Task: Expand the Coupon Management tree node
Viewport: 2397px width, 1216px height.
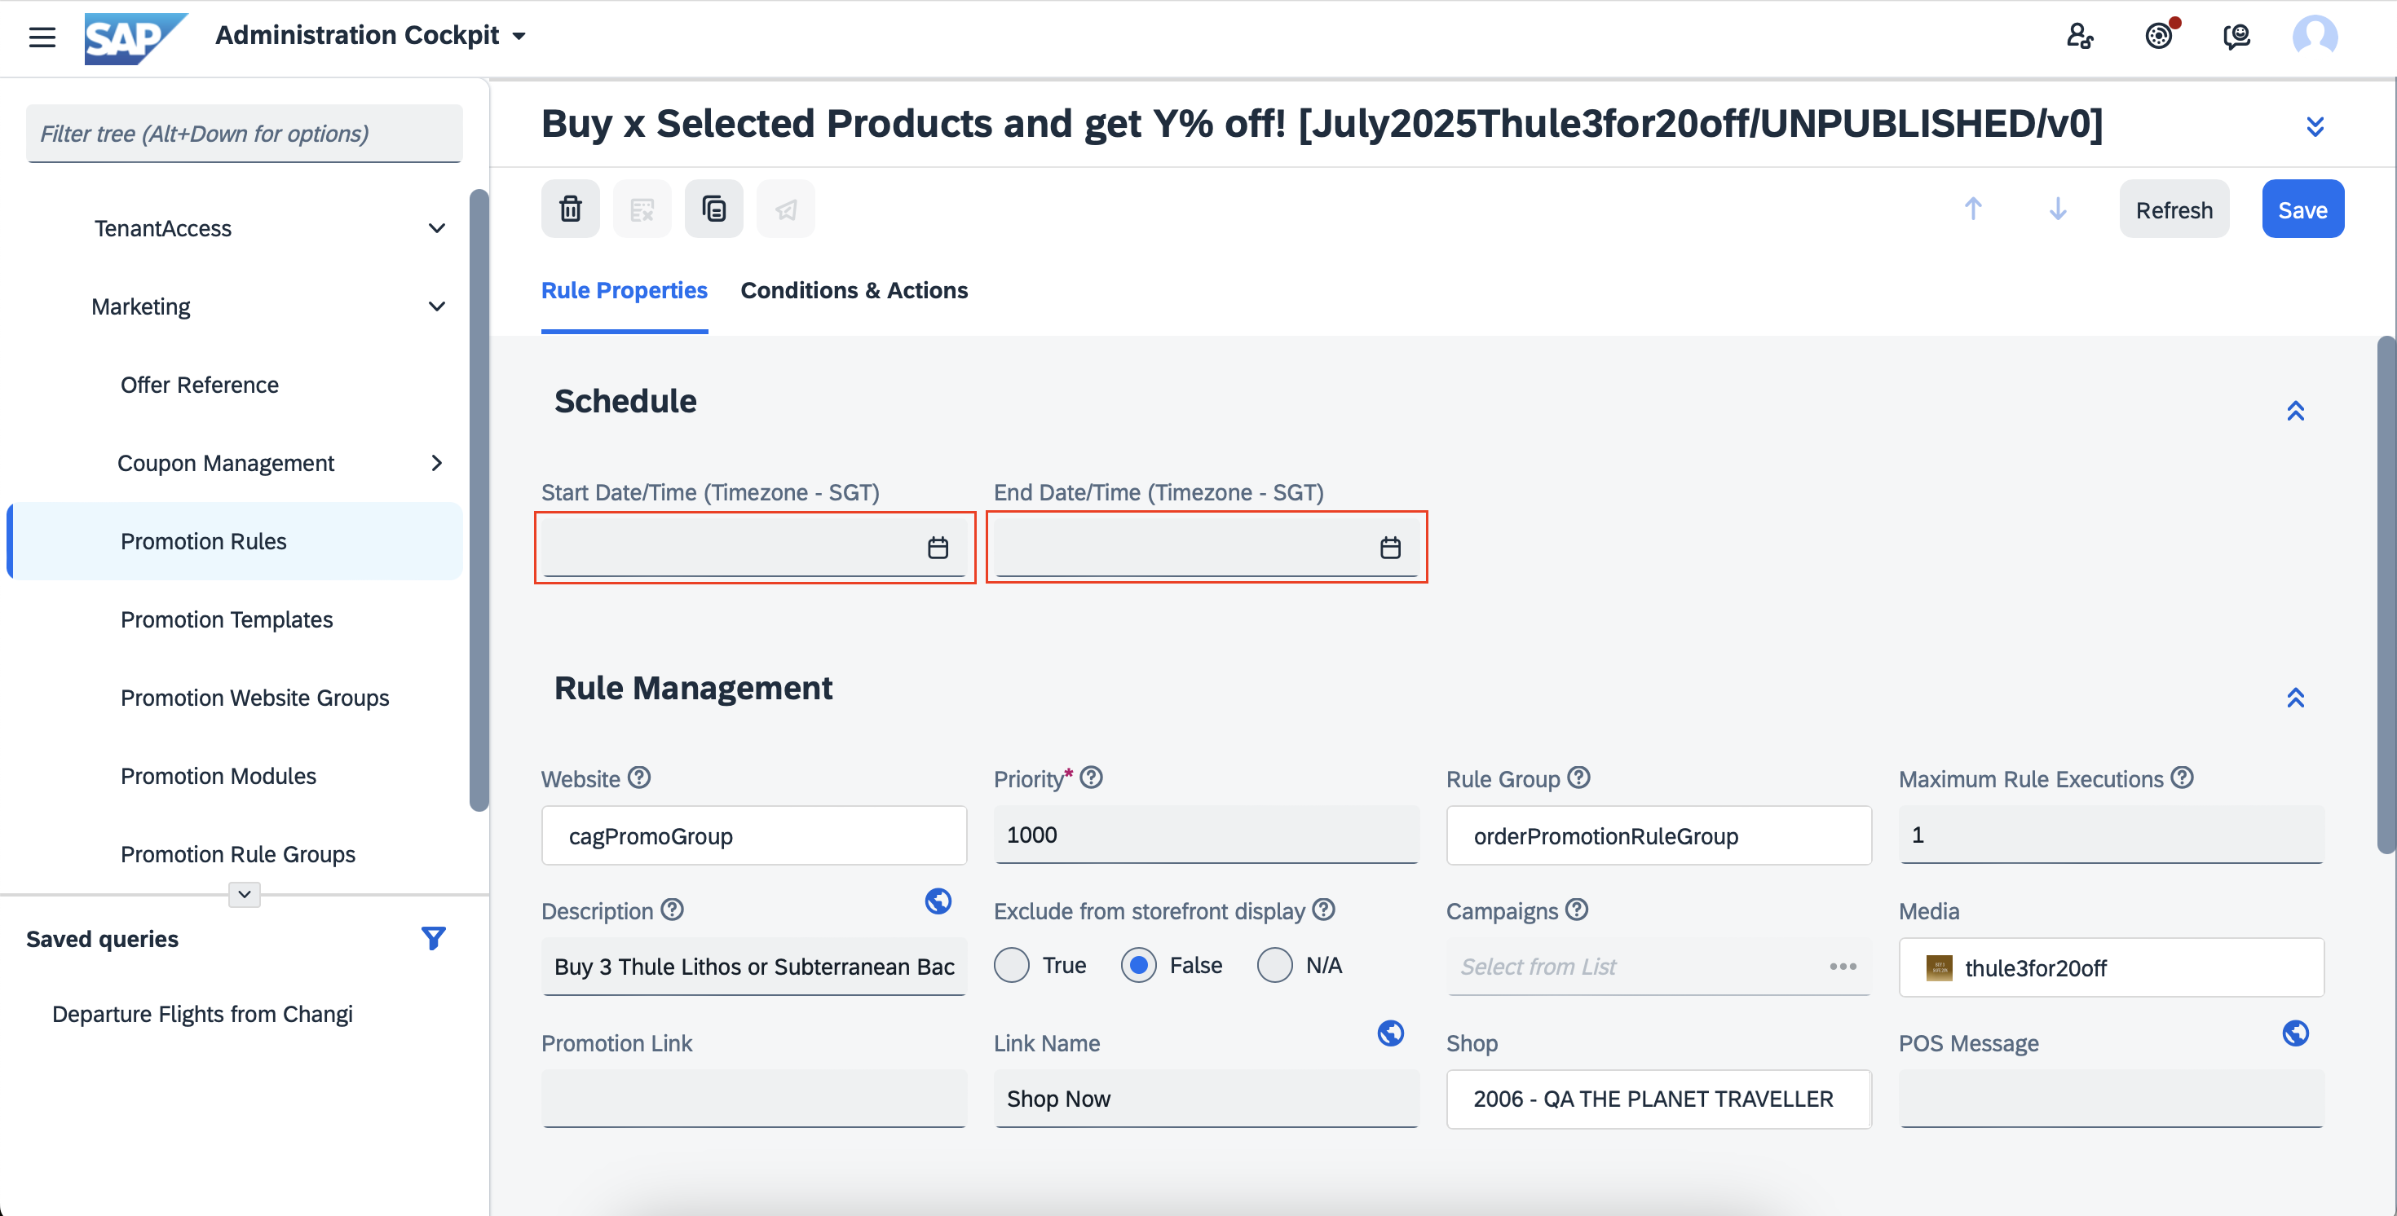Action: pyautogui.click(x=436, y=462)
